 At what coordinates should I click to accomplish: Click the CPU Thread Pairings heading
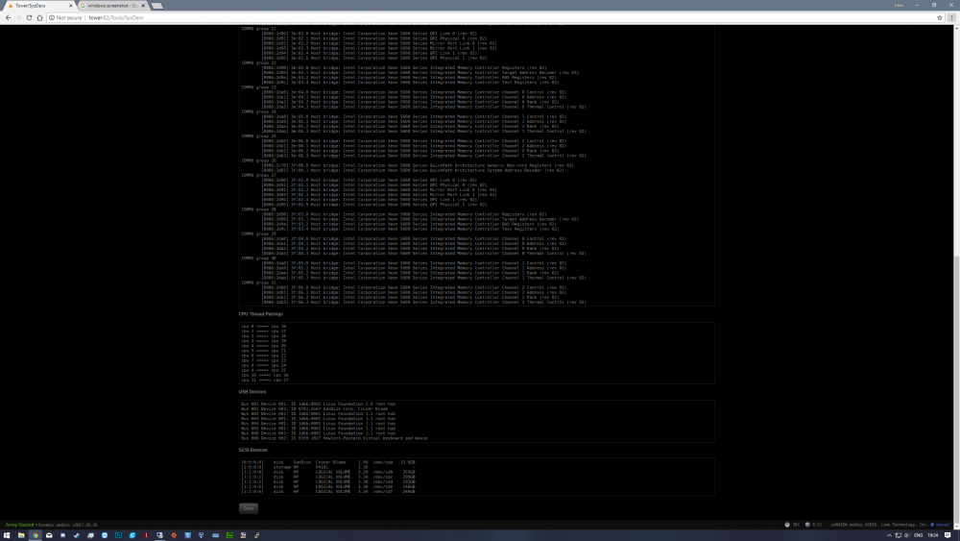tap(261, 313)
